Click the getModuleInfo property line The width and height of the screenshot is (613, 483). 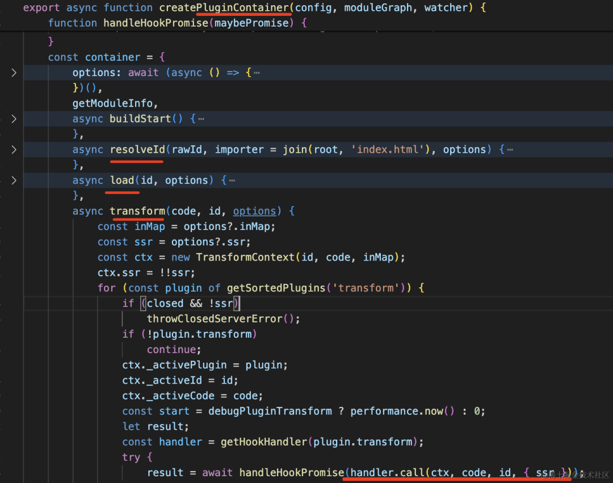[x=115, y=103]
